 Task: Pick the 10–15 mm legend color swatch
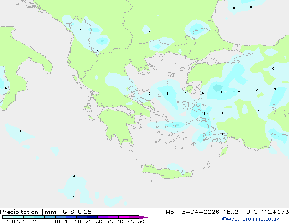coord(61,217)
